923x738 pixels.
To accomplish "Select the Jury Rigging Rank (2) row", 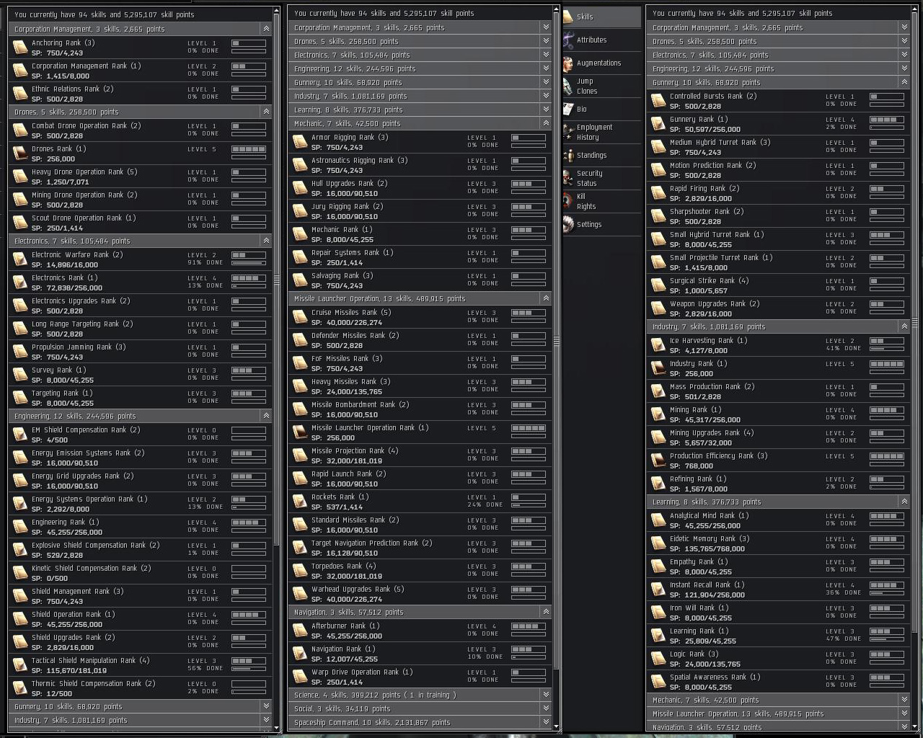I will coord(420,211).
